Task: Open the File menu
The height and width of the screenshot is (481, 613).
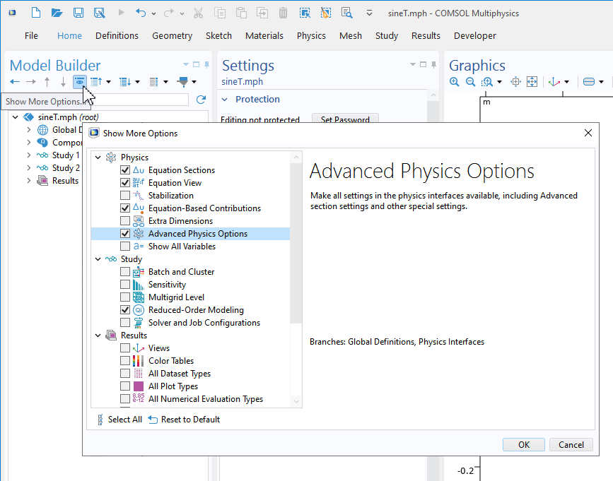Action: click(31, 35)
